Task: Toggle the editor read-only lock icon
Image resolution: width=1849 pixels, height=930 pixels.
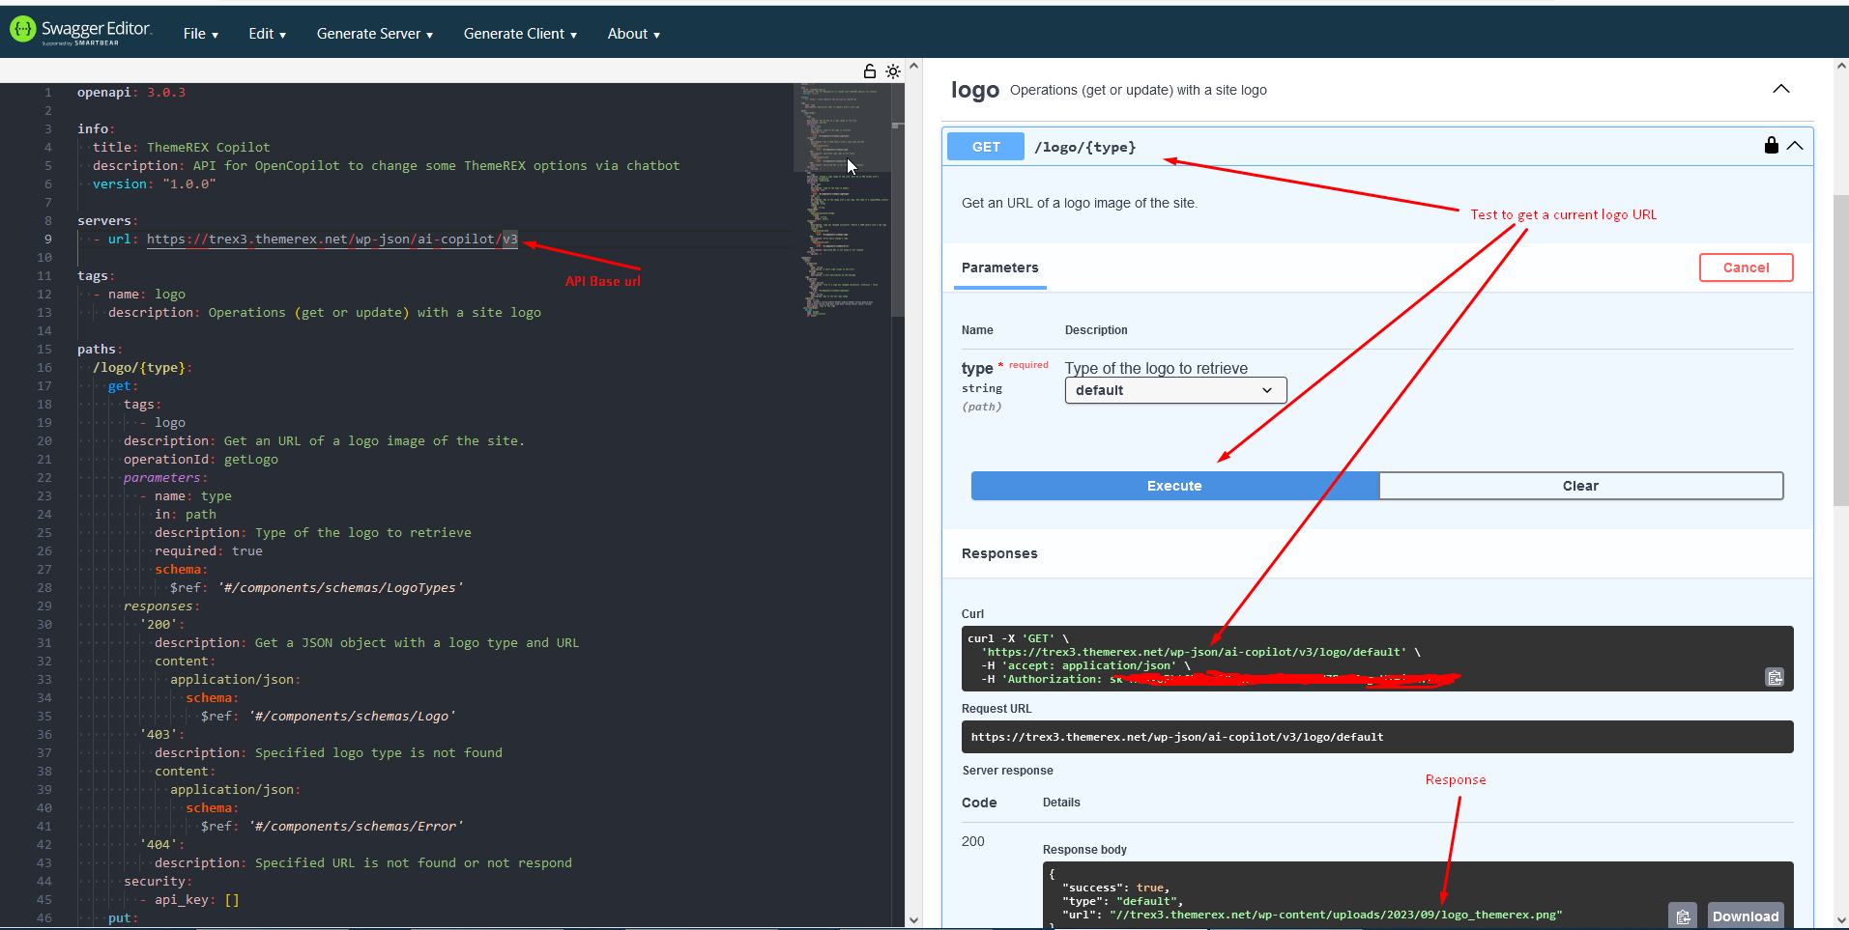Action: point(870,71)
